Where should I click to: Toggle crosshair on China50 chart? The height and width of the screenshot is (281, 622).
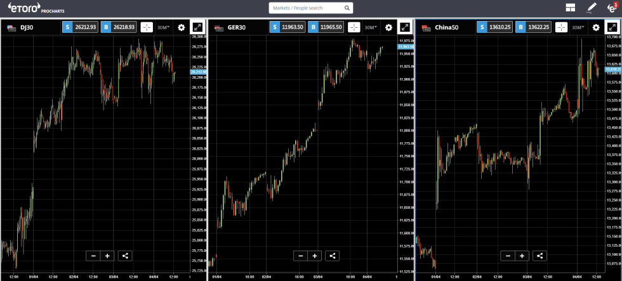point(561,27)
